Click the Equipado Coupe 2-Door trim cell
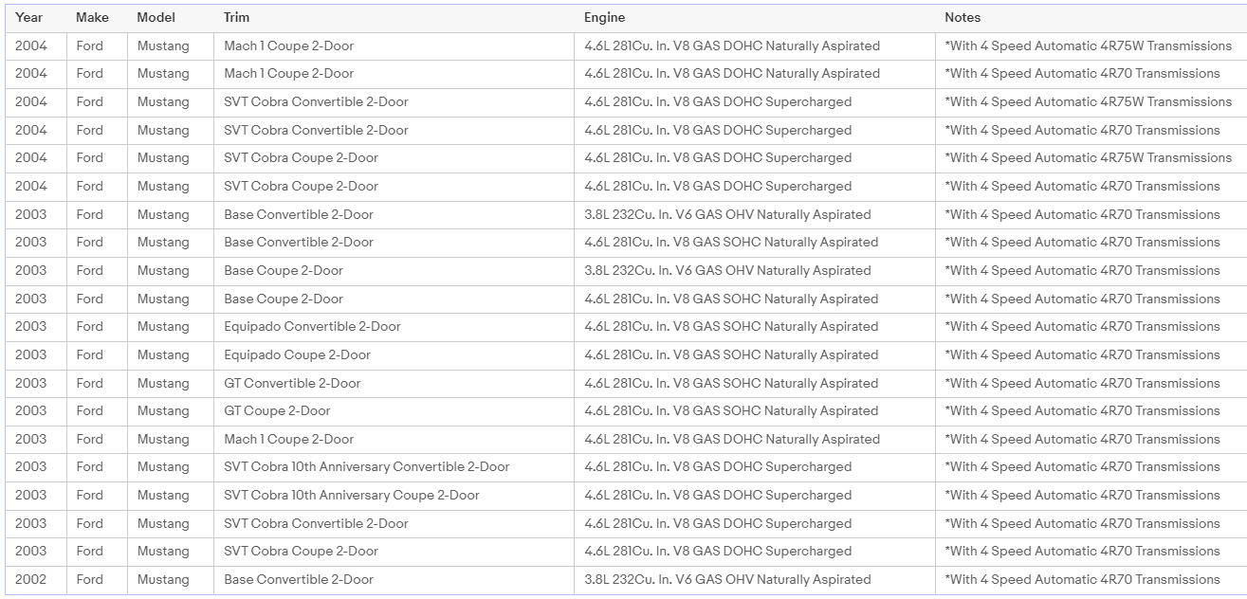This screenshot has height=599, width=1247. [297, 354]
